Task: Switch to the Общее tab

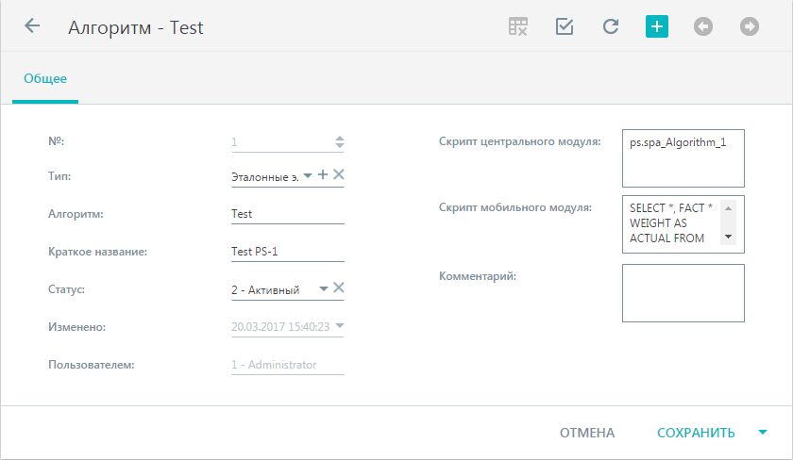Action: point(45,79)
